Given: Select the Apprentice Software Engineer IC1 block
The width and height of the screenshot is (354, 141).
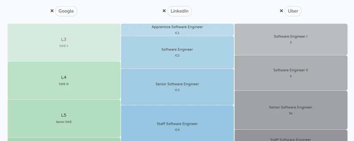Looking at the screenshot, I should pyautogui.click(x=177, y=30).
